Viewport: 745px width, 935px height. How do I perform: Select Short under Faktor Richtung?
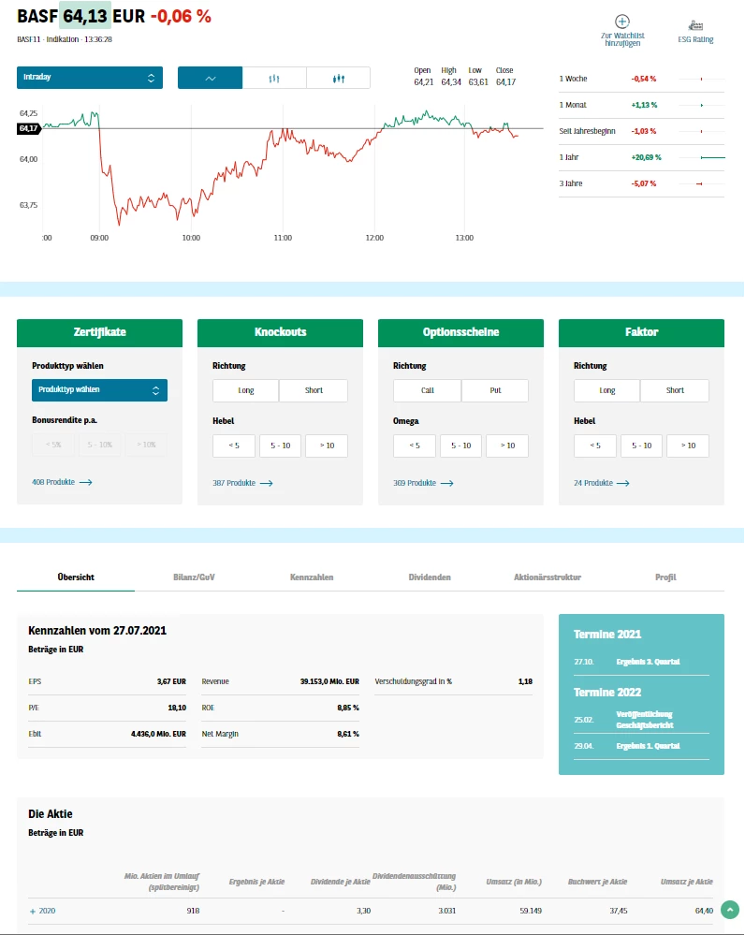pos(675,390)
